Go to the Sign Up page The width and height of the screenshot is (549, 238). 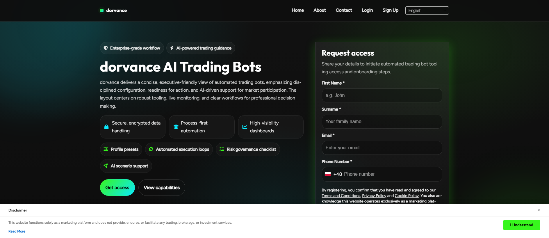point(390,10)
